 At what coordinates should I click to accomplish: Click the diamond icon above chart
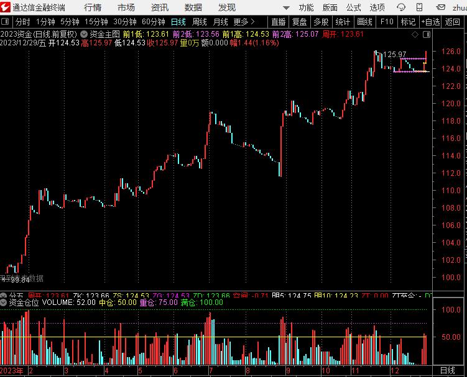(415, 35)
